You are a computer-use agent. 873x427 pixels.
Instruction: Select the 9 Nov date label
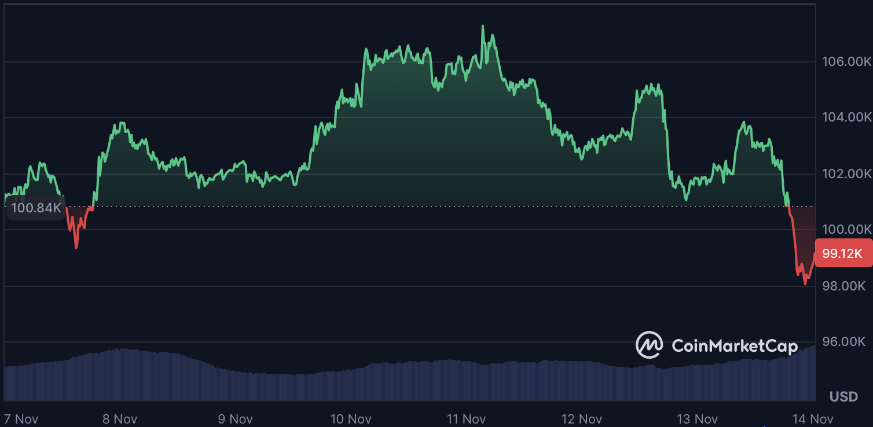[x=236, y=418]
